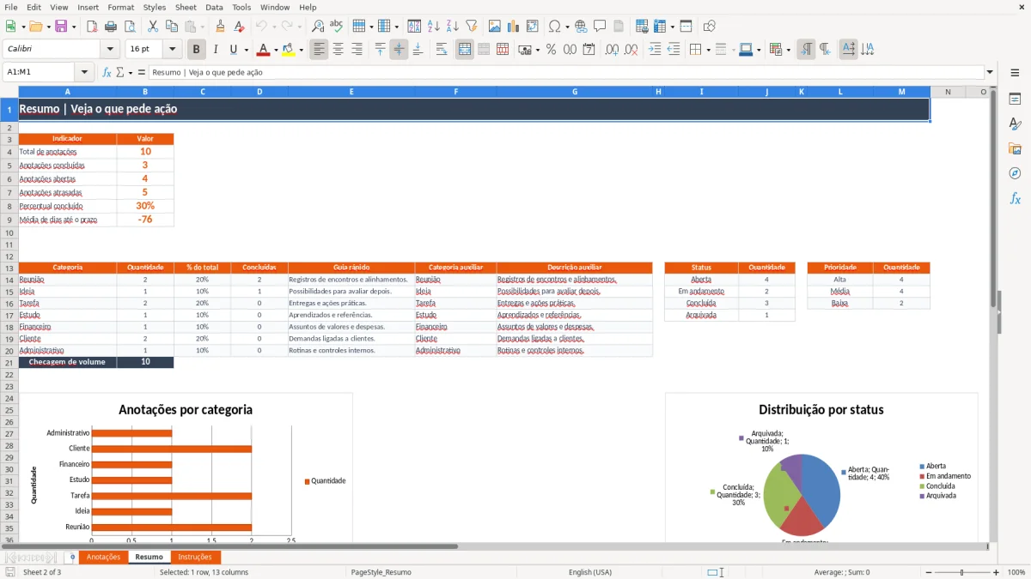Select the 'Distribuição por status' pie chart
The height and width of the screenshot is (579, 1031).
point(821,467)
